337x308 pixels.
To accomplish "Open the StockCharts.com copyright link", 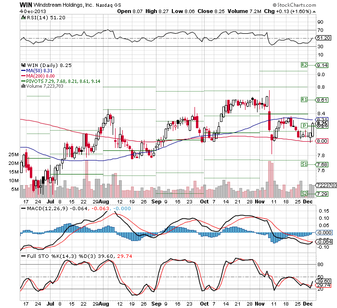I will pyautogui.click(x=294, y=5).
